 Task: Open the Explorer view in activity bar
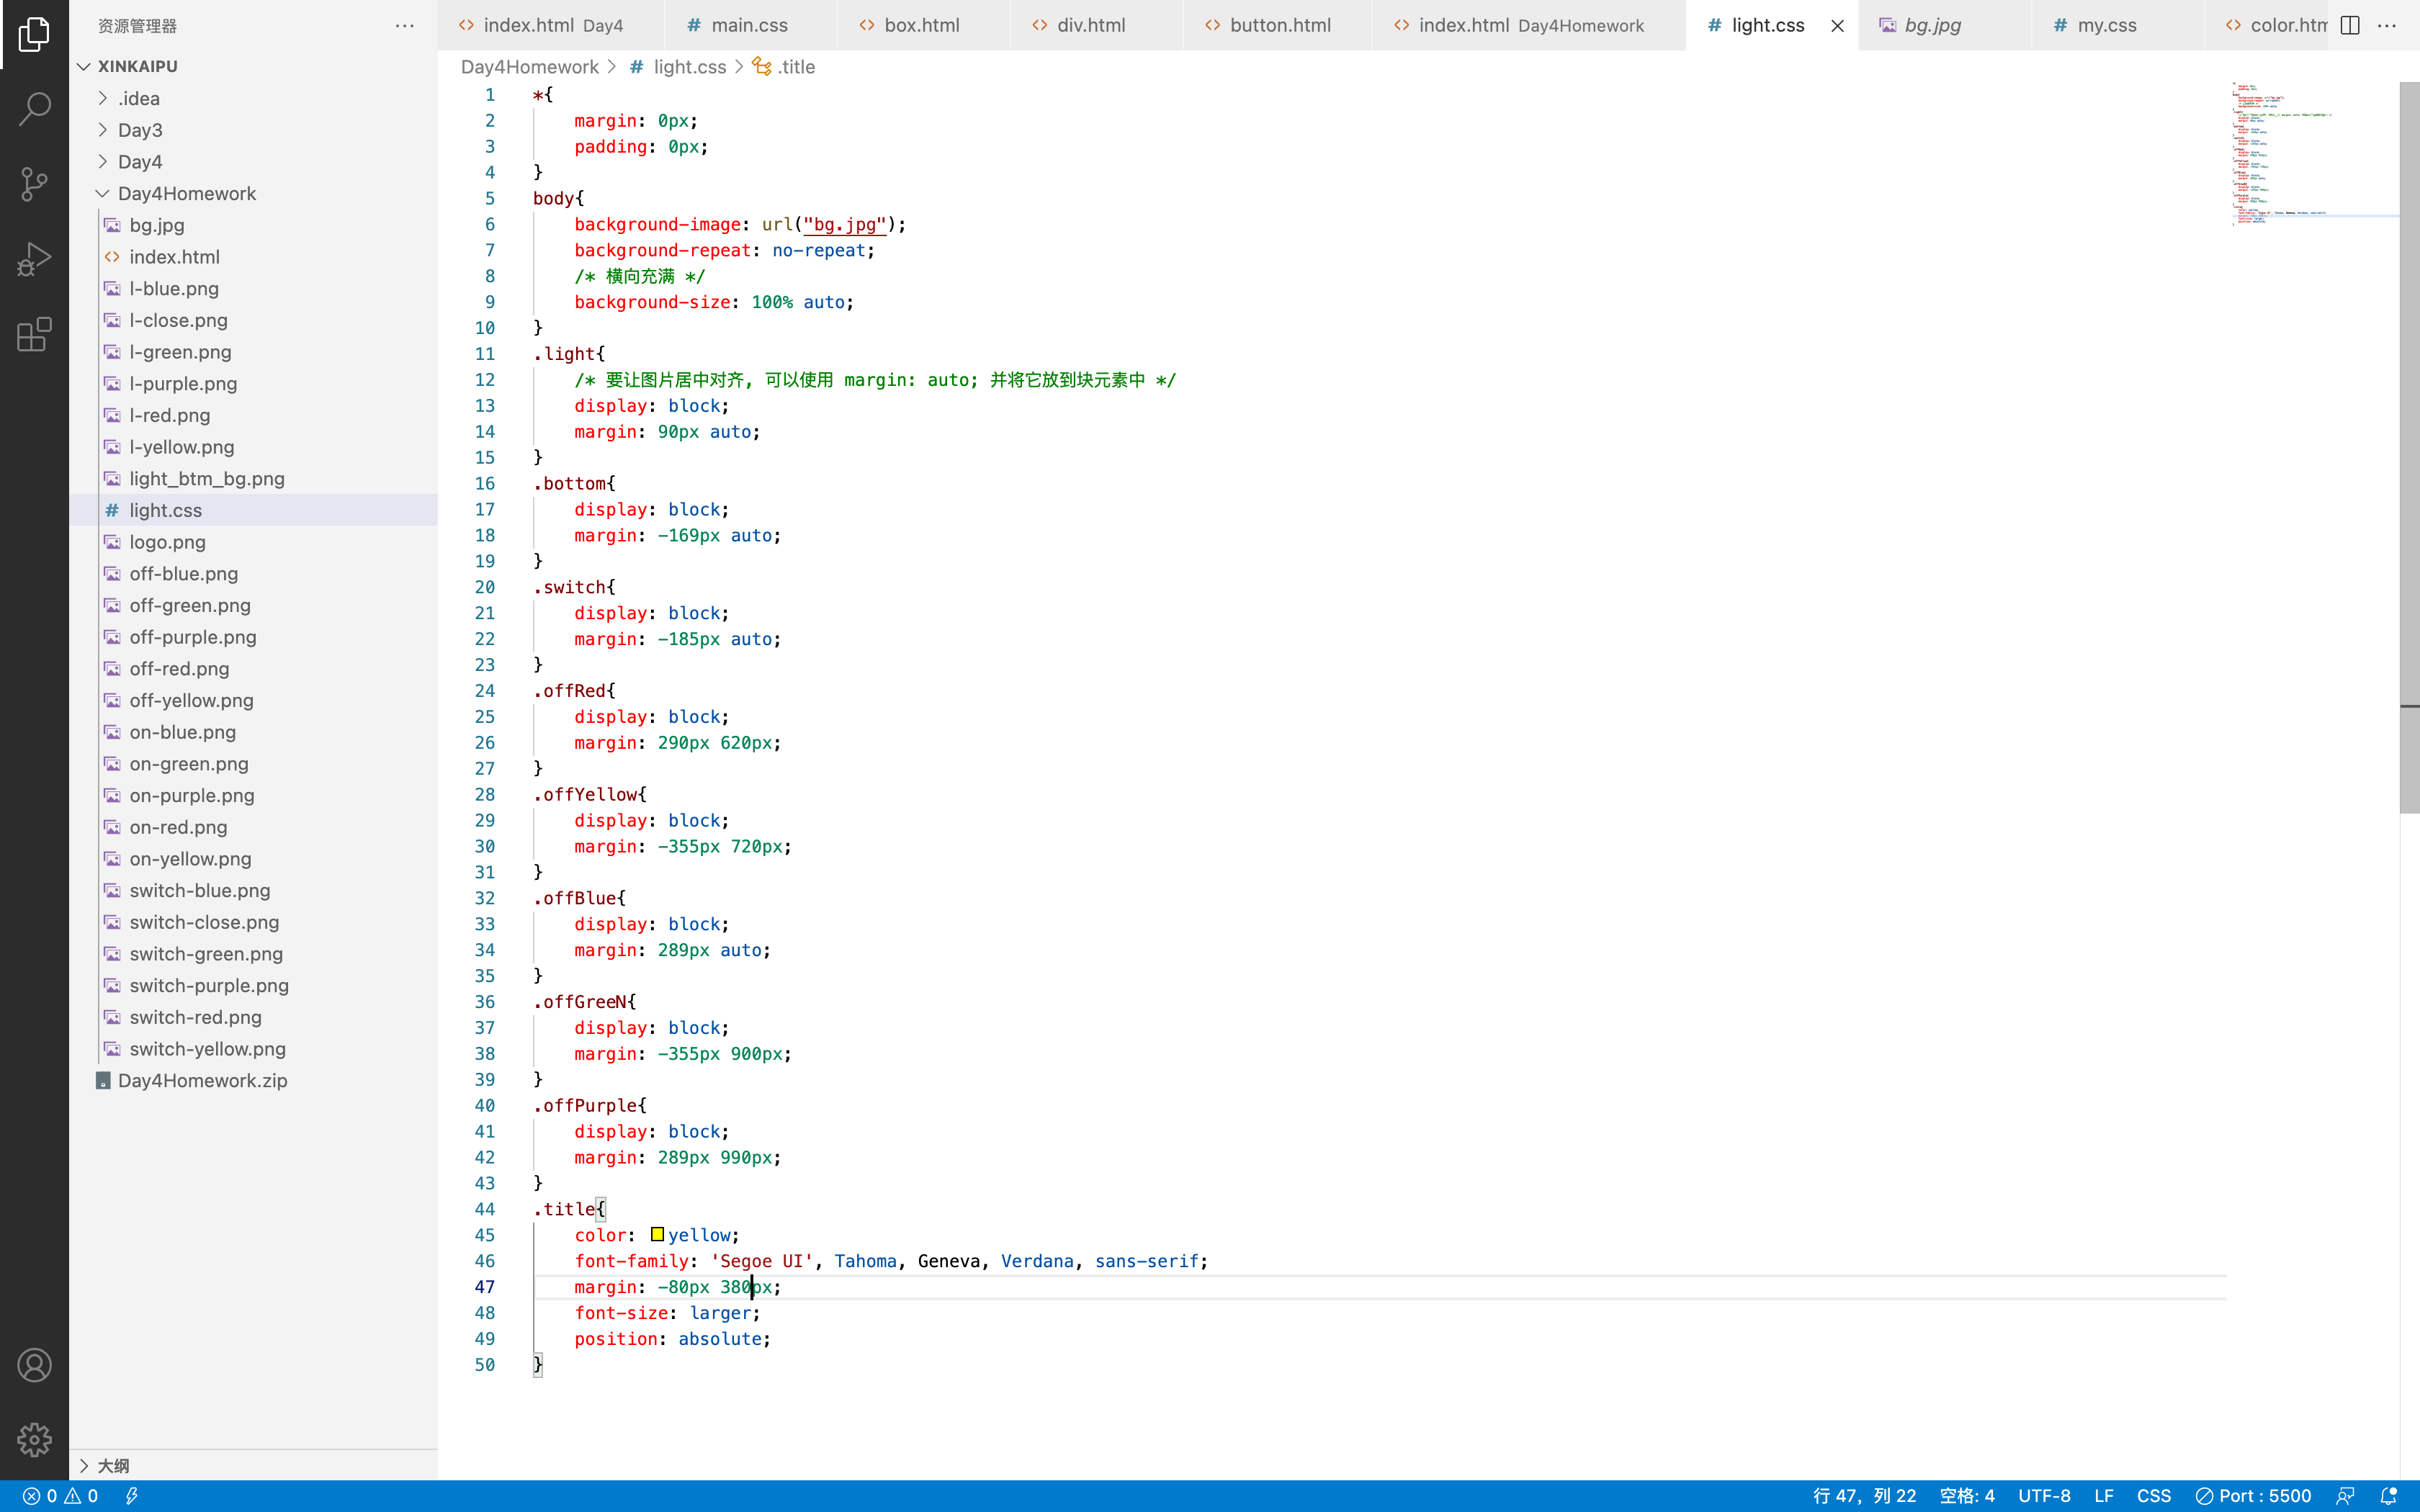[x=34, y=34]
